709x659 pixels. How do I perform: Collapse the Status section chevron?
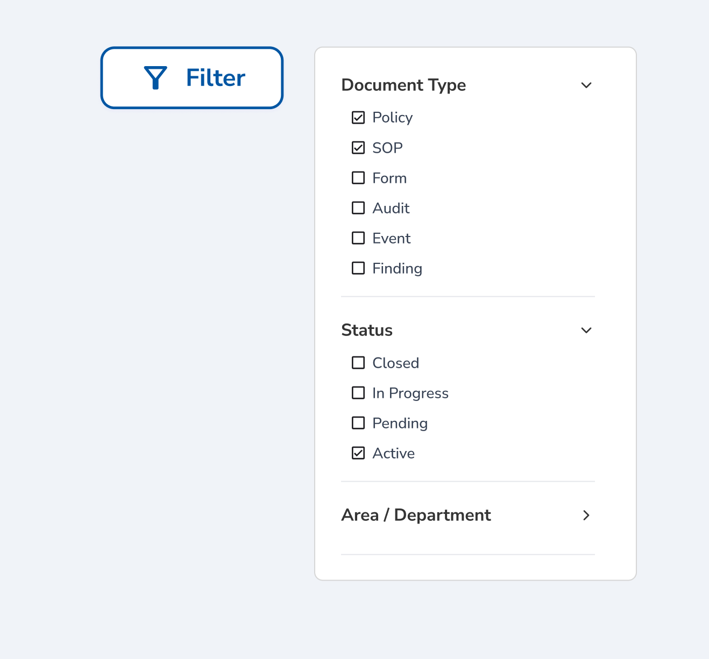pos(586,330)
